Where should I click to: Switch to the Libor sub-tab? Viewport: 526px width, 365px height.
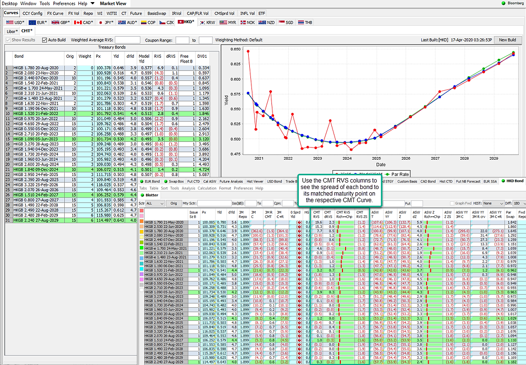[12, 31]
